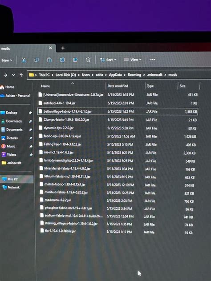Click pin icon next to Downloads
This screenshot has width=211, height=281.
tap(30, 121)
